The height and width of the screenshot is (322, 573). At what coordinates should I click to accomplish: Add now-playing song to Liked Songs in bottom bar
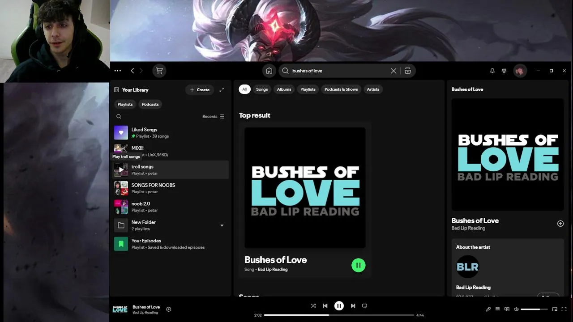(168, 309)
